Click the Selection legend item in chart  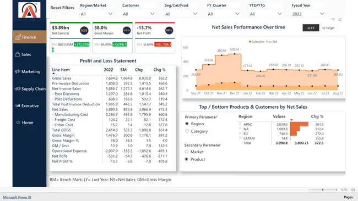(x=257, y=42)
